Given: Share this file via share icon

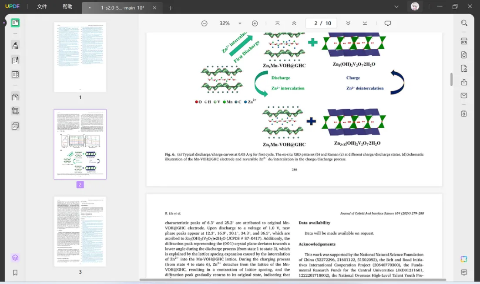Looking at the screenshot, I should [x=464, y=82].
